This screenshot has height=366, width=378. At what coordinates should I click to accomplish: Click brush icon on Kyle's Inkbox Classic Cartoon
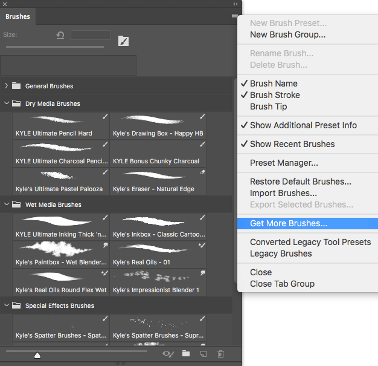click(202, 218)
